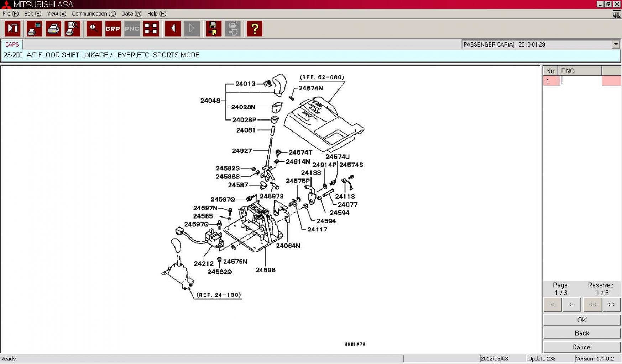Click the PNC input cell in row 1
Image resolution: width=622 pixels, height=364 pixels.
(x=580, y=81)
